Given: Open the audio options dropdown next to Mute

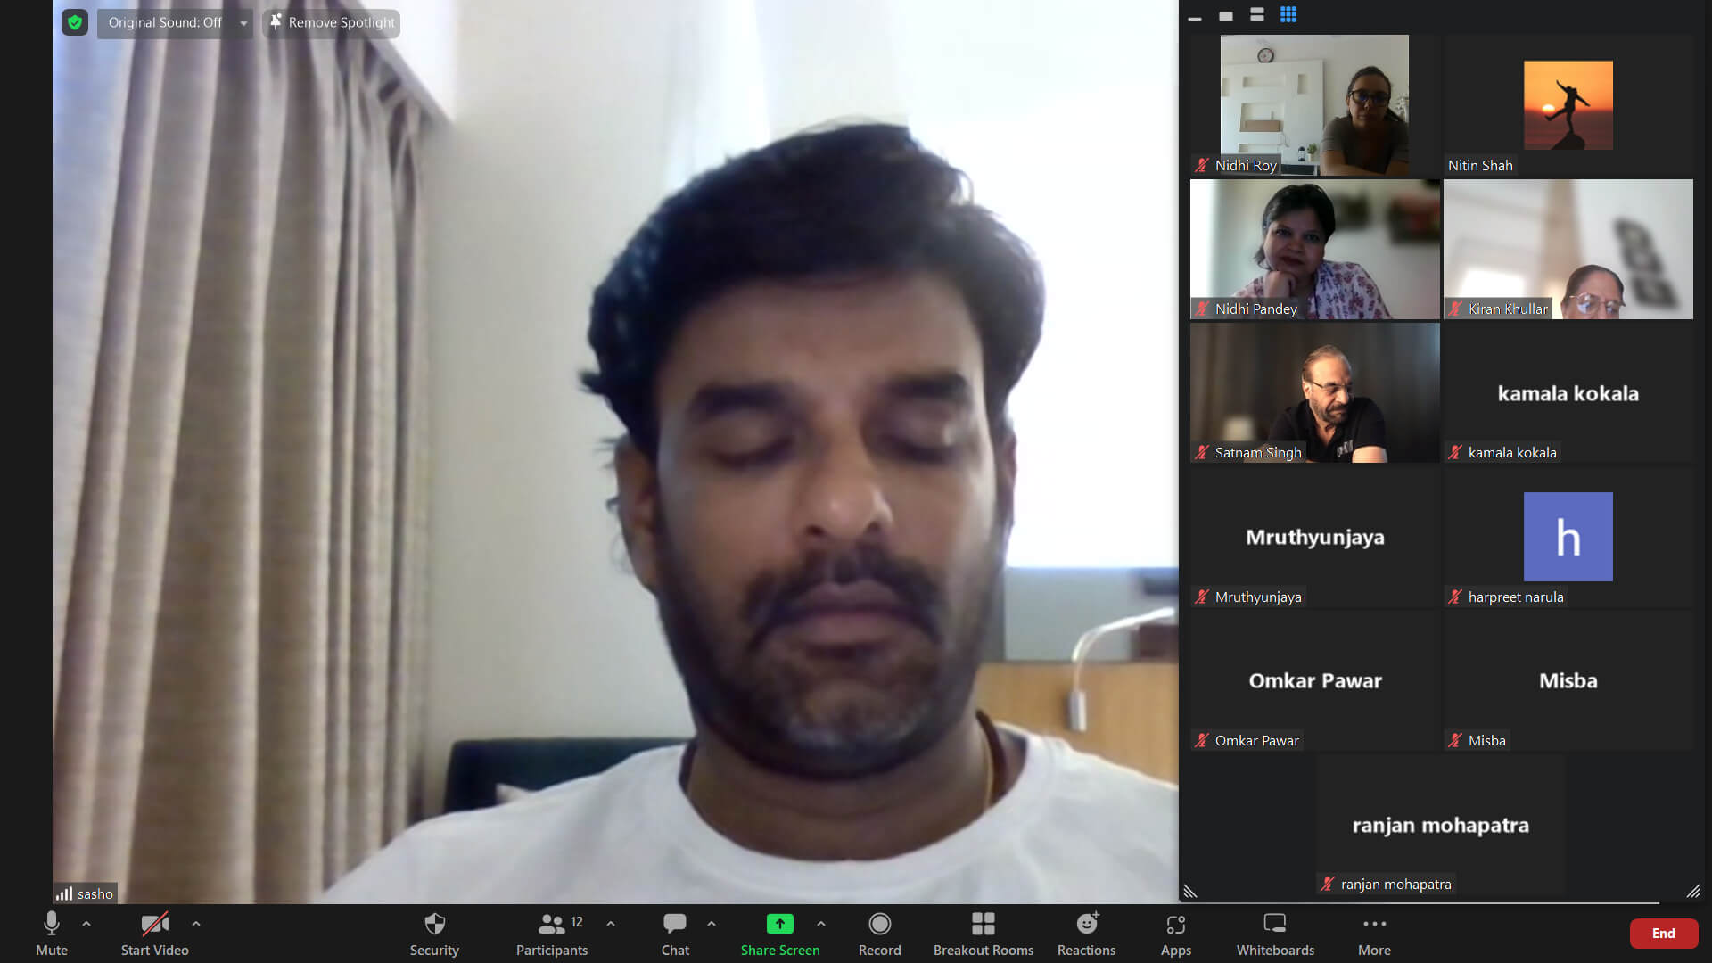Looking at the screenshot, I should (87, 923).
